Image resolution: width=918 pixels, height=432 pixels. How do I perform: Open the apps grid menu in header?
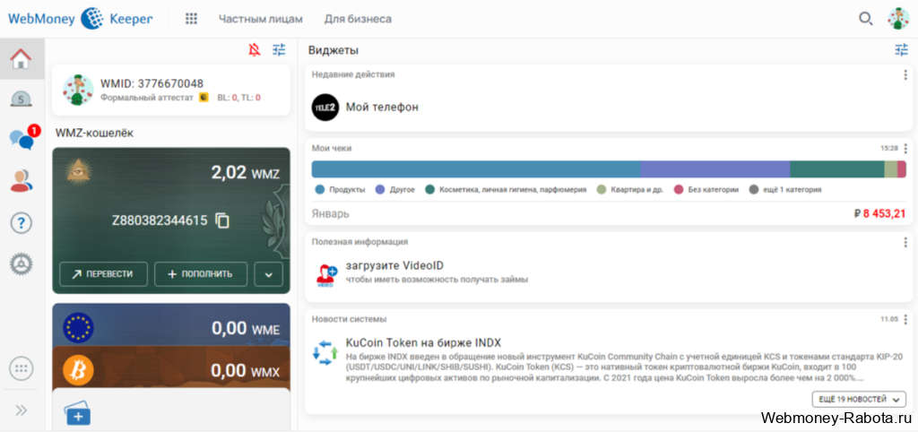(191, 19)
